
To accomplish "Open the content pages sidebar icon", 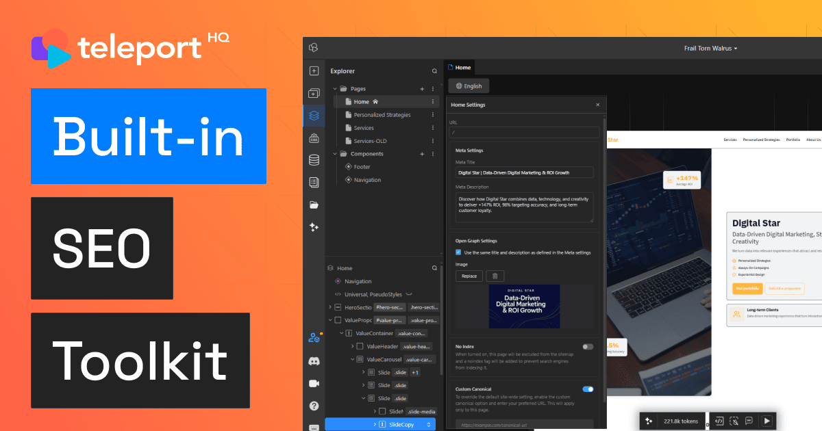I will 314,182.
